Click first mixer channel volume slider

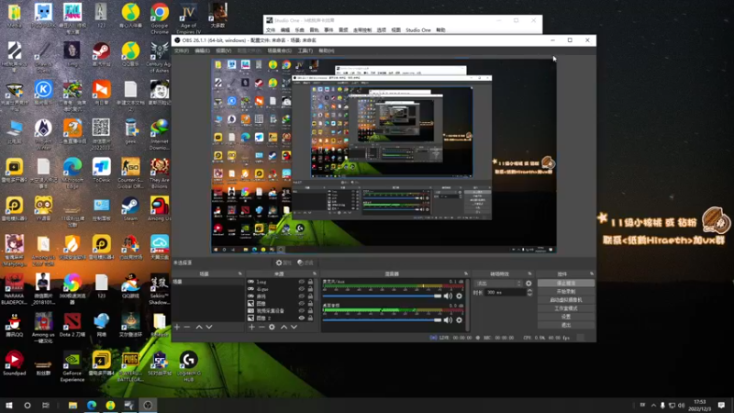(382, 296)
